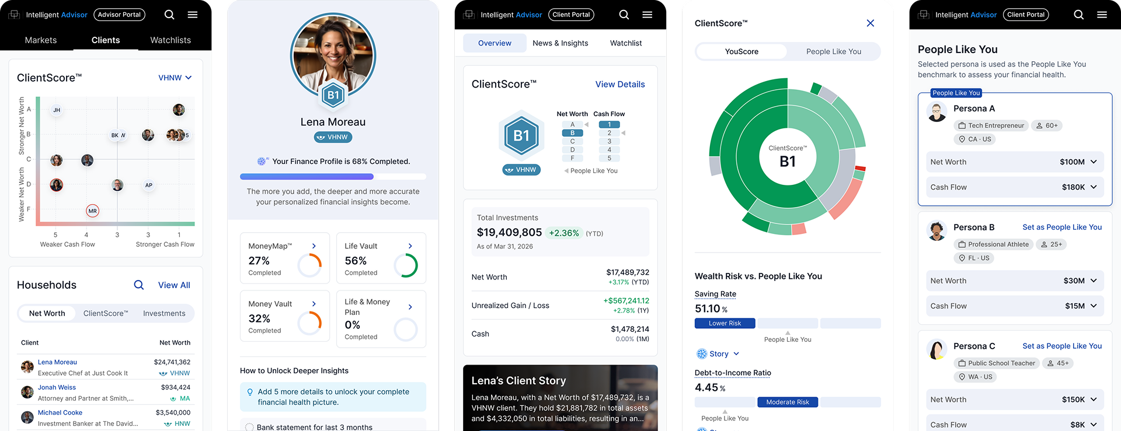Select the MR marker in the ClientScore chart
The height and width of the screenshot is (431, 1121).
click(92, 211)
